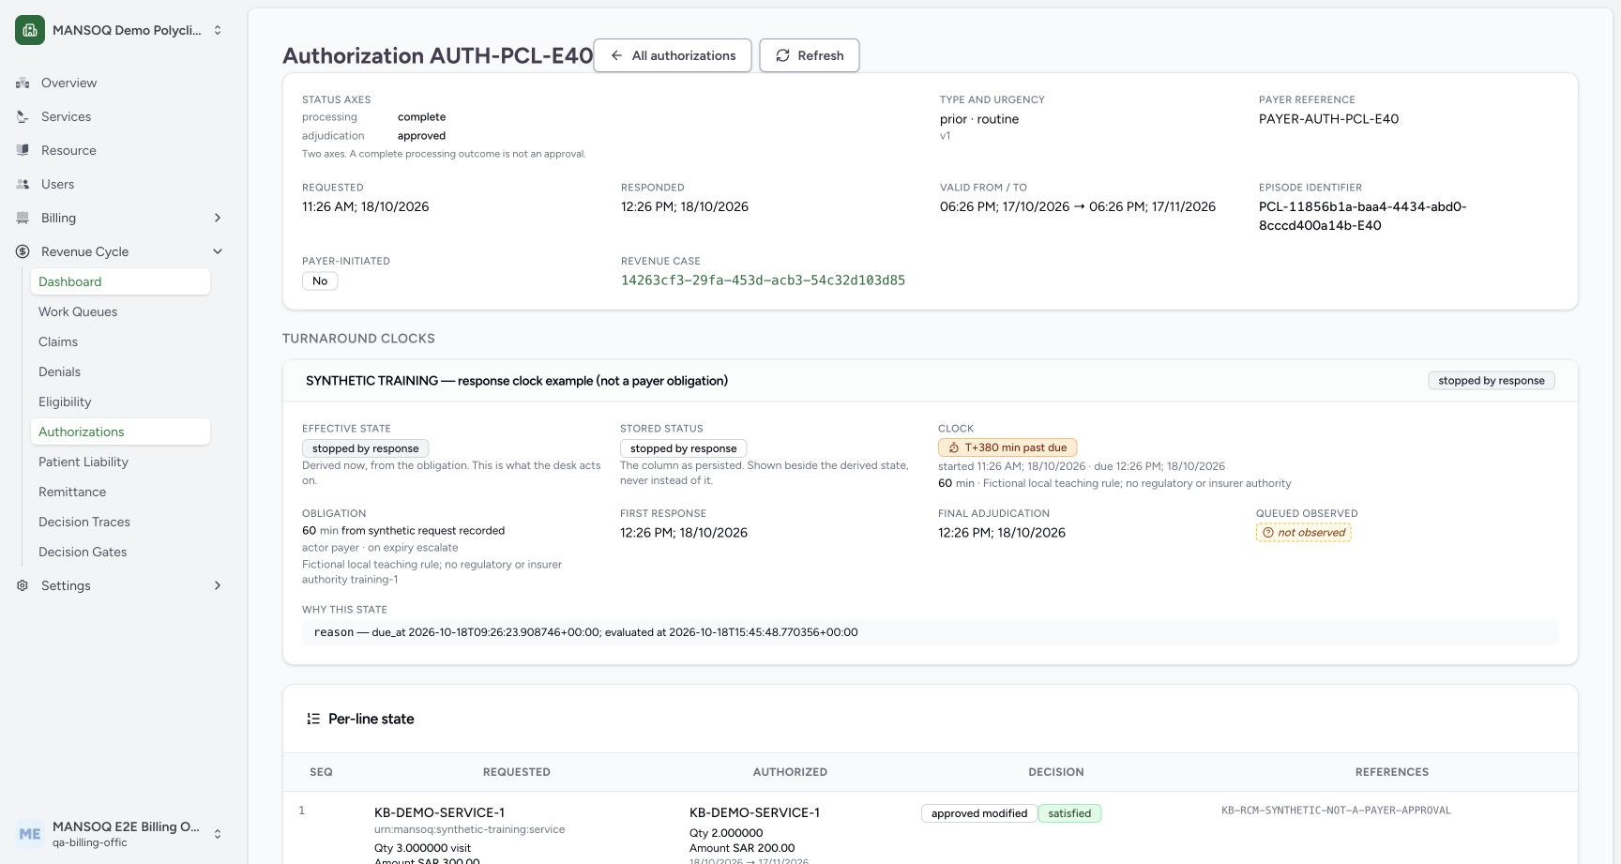1621x864 pixels.
Task: Click the Resource sidebar icon
Action: click(x=23, y=150)
